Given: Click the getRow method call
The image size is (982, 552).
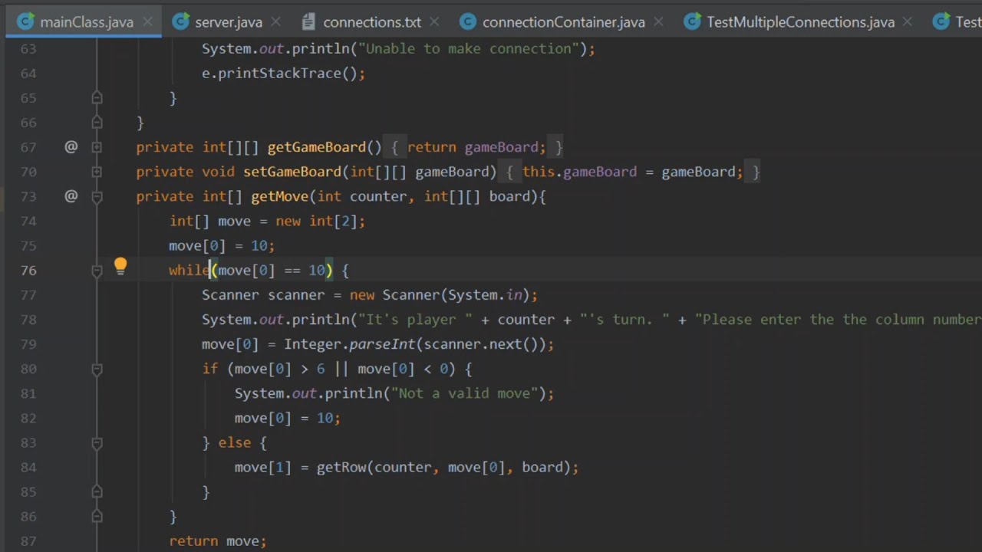Looking at the screenshot, I should (x=341, y=467).
